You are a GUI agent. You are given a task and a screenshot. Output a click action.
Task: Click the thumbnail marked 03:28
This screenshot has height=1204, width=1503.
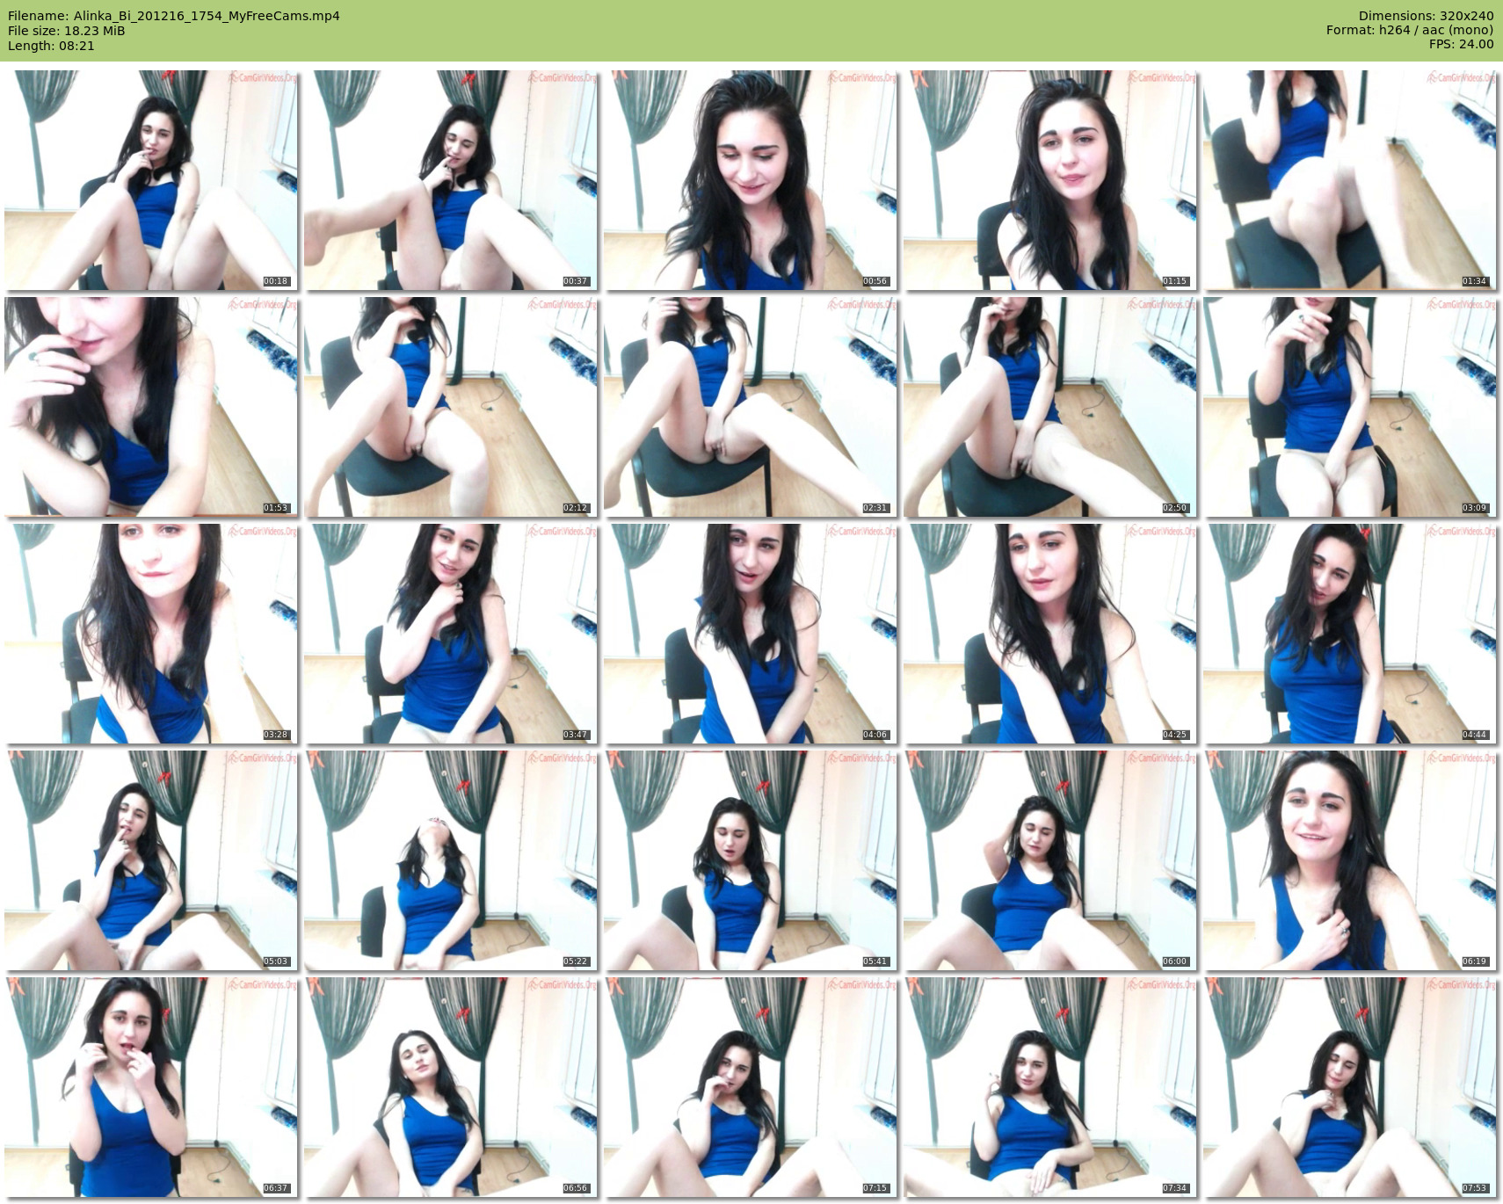coord(151,634)
